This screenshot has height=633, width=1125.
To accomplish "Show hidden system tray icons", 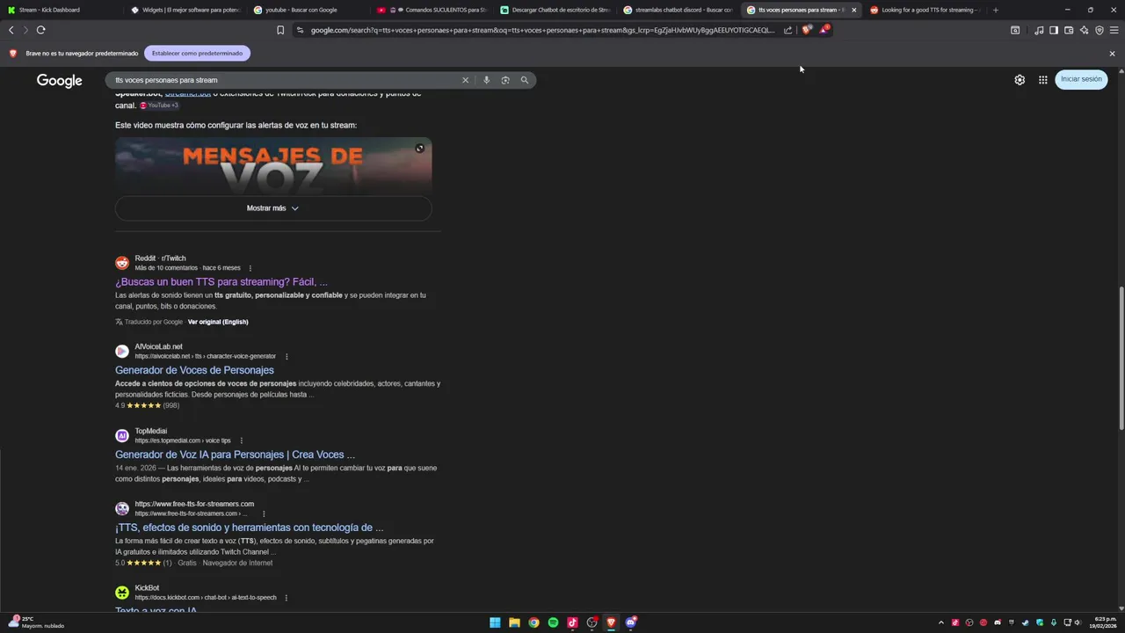I will (941, 622).
